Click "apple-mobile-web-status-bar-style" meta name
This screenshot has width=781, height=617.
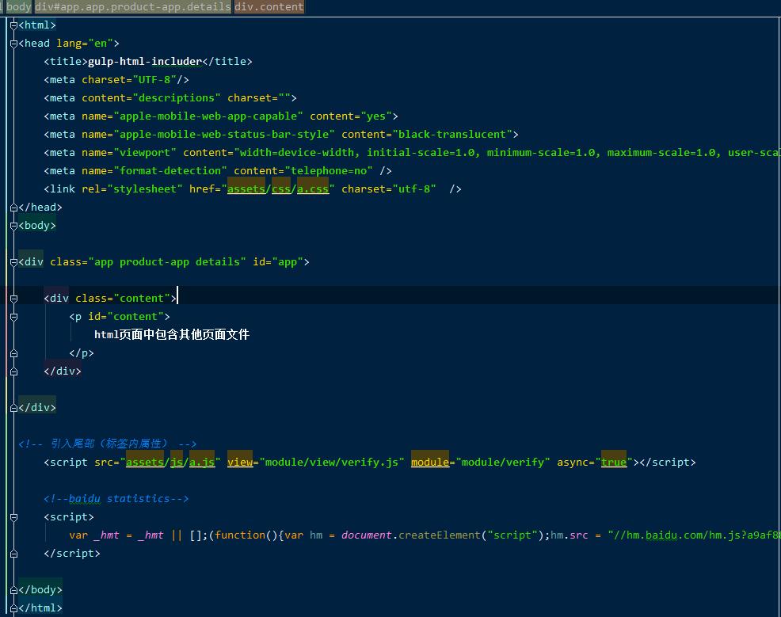click(x=224, y=135)
